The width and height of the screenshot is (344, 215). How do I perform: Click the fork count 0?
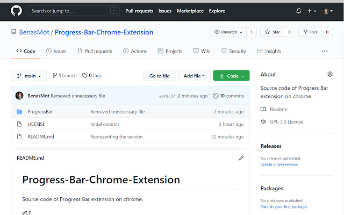pyautogui.click(x=327, y=32)
